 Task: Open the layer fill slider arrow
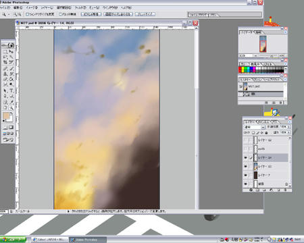289,133
